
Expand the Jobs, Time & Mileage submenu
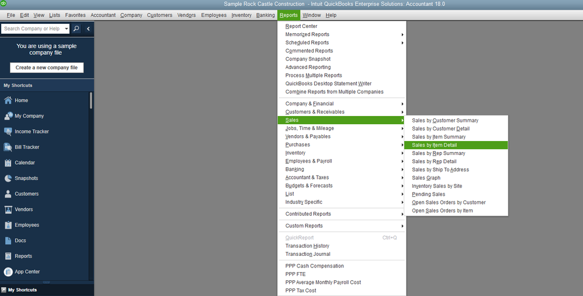tap(342, 128)
